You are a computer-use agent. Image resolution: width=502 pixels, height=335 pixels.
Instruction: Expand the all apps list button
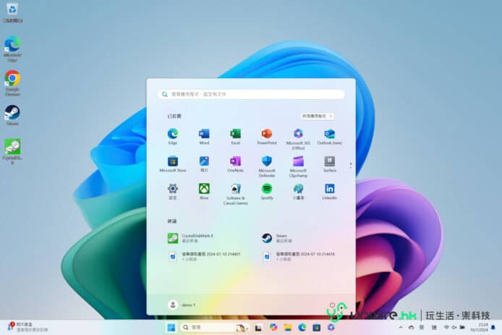point(318,116)
